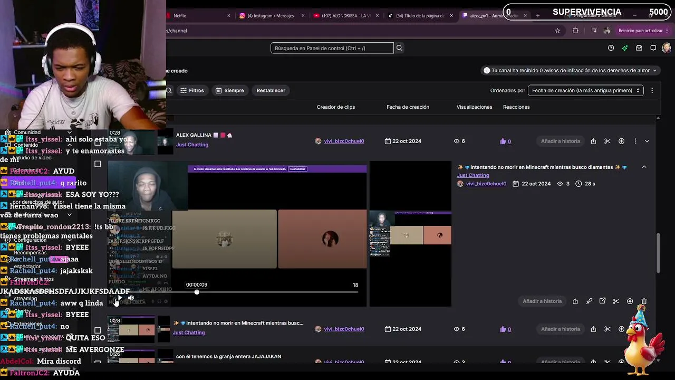Open the sort order dropdown Fecha de creación
Image resolution: width=675 pixels, height=380 pixels.
click(x=585, y=90)
